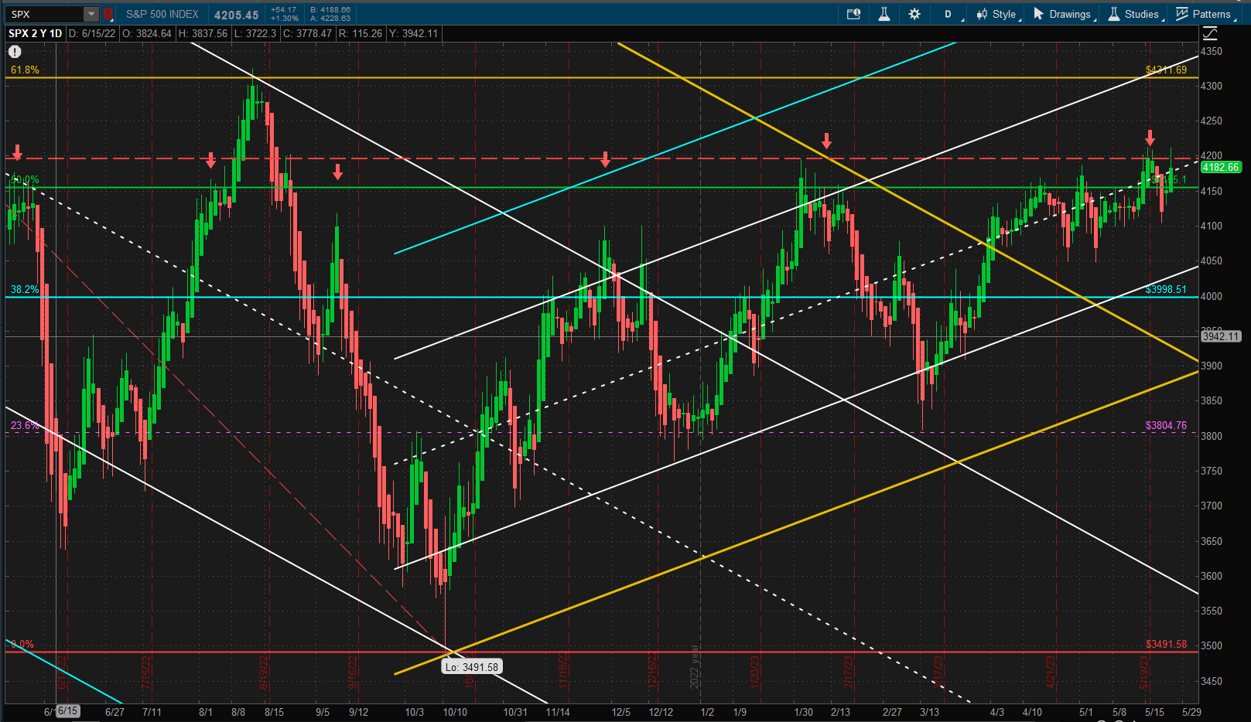This screenshot has height=722, width=1251.
Task: Click the 6/15 date marker on time axis
Action: (x=67, y=711)
